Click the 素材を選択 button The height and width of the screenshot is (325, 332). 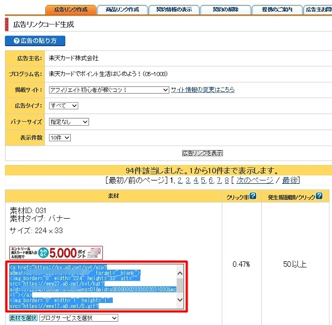23,318
